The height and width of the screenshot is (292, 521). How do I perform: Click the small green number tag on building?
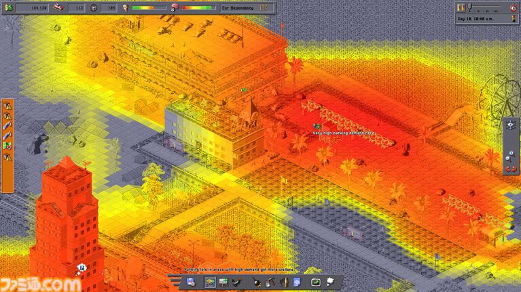(x=244, y=90)
